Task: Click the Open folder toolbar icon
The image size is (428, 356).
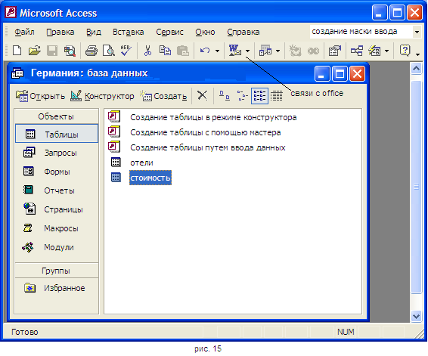Action: tap(35, 51)
